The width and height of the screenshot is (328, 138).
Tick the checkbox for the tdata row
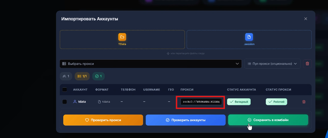65,102
